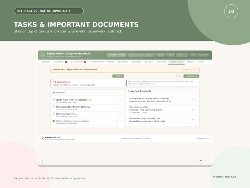Edit the Renew prescription for Amlodipine task
Screen dimensions: 250x188
tap(117, 107)
